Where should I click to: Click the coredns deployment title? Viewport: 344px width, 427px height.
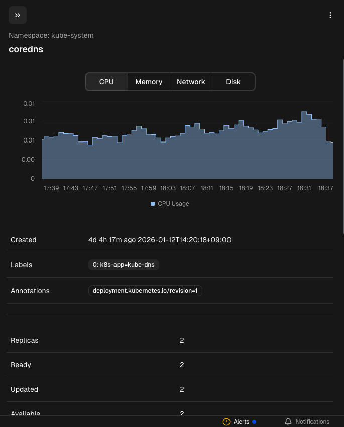[x=26, y=50]
